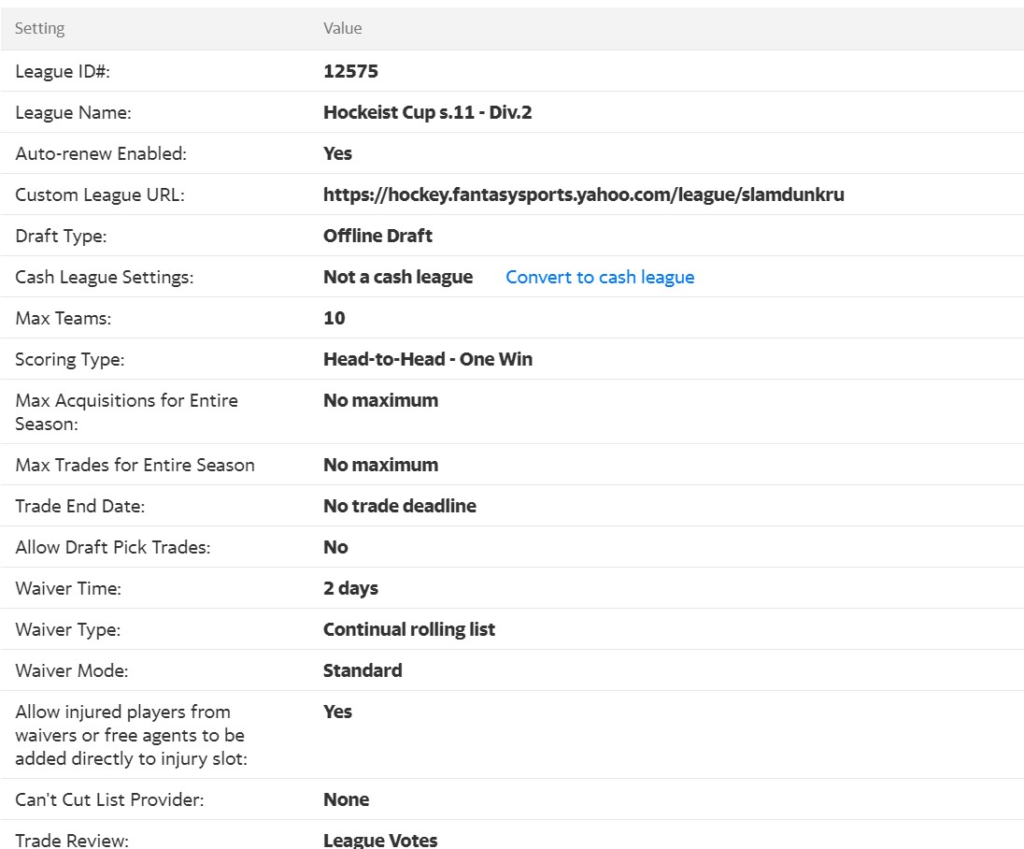Click the Waiver Time value 2 days
The width and height of the screenshot is (1024, 849).
[x=350, y=588]
